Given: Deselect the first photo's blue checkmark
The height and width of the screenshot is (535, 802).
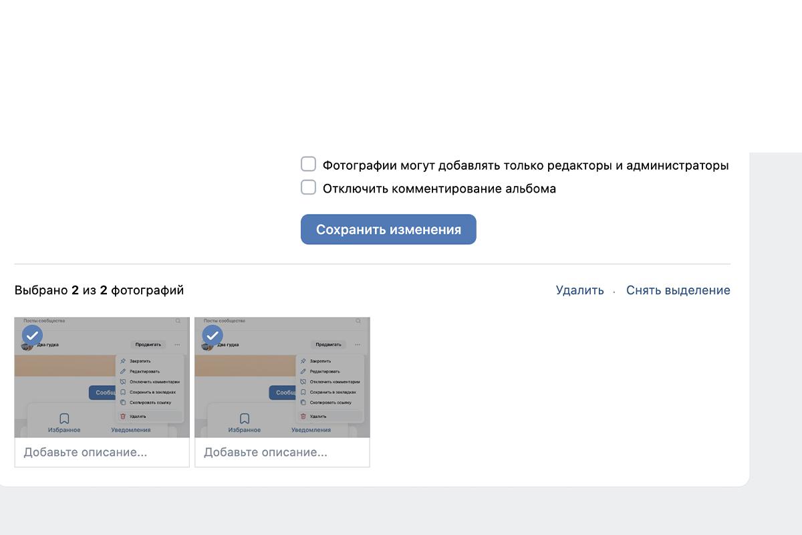Looking at the screenshot, I should coord(31,336).
